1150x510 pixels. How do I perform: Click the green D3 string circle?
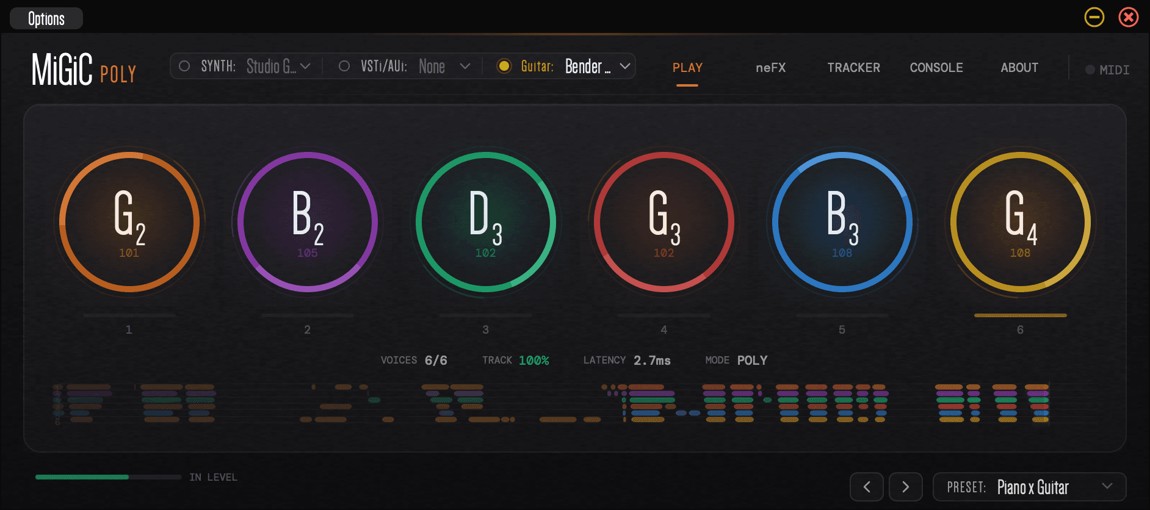pos(486,222)
